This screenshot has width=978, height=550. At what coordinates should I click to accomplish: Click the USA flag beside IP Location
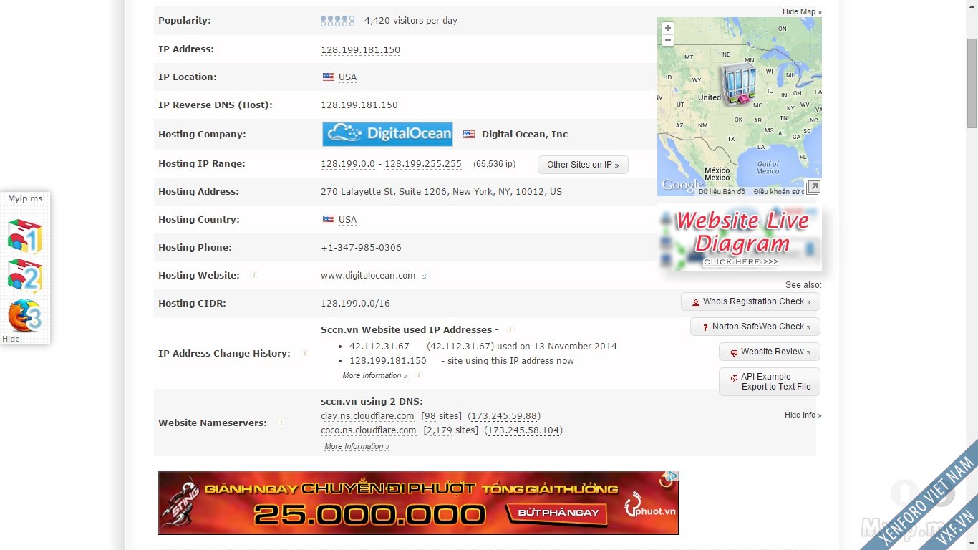(329, 77)
